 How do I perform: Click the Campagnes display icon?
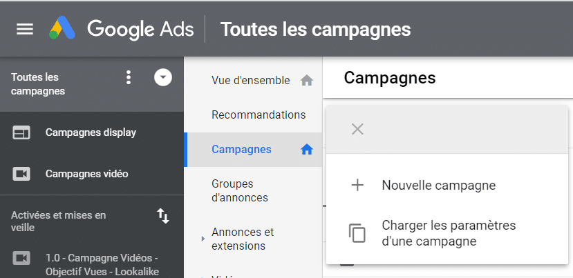click(22, 132)
